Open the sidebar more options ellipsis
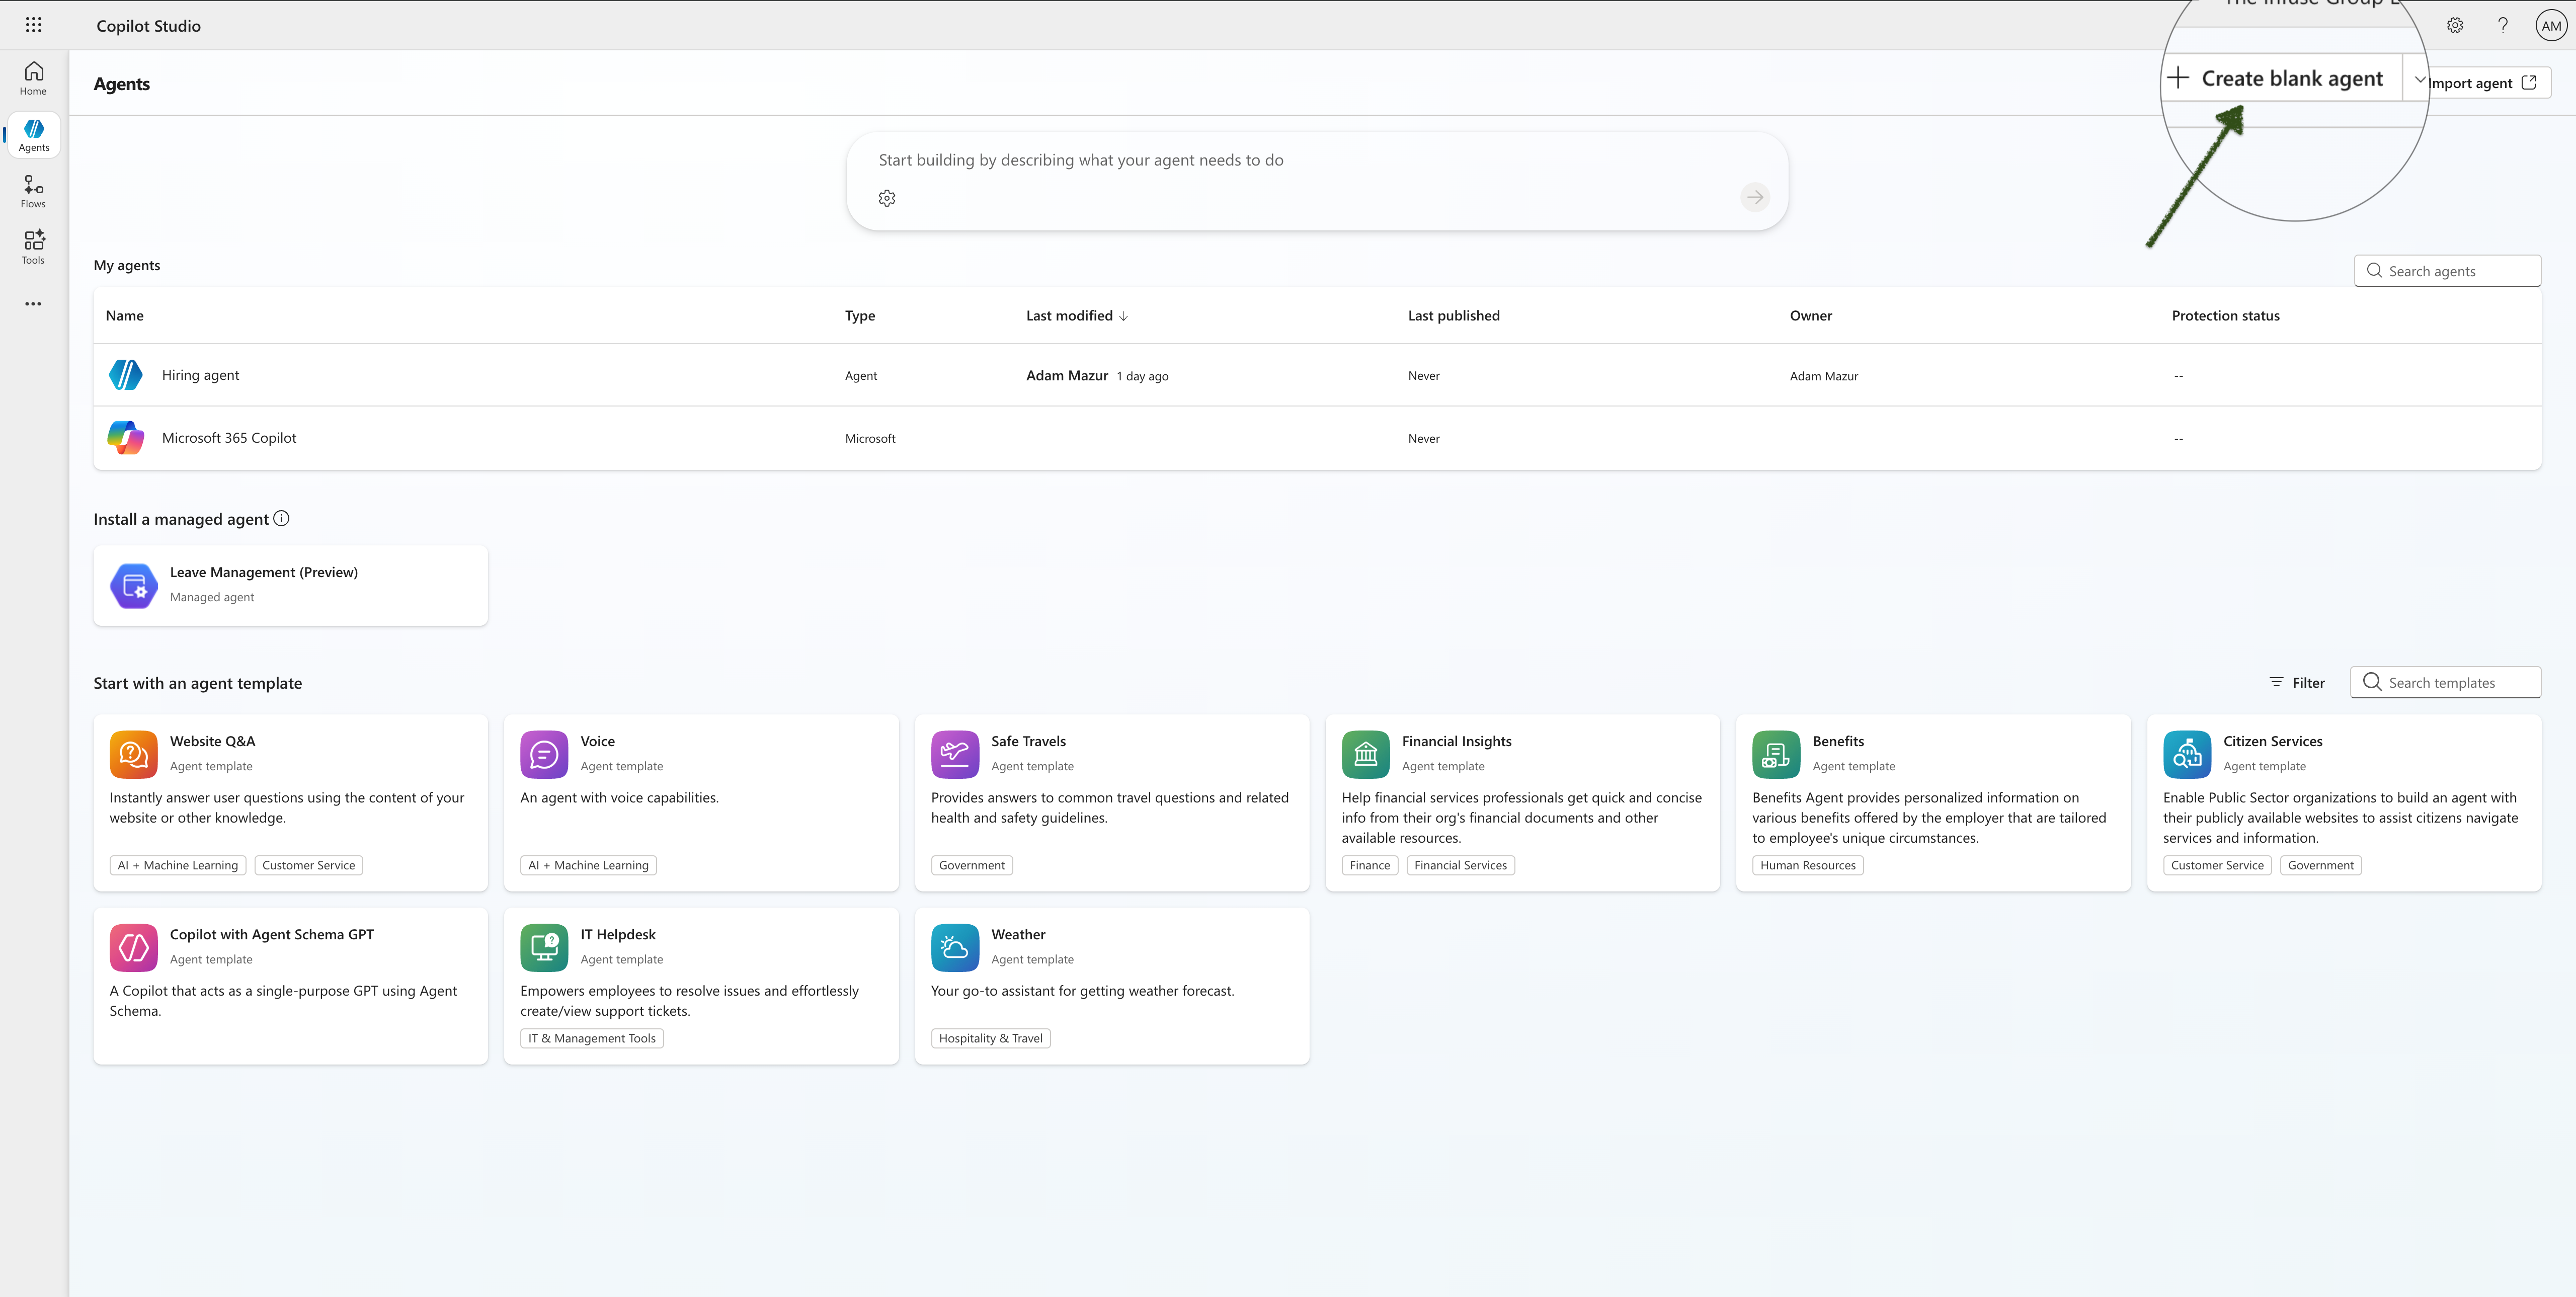The width and height of the screenshot is (2576, 1297). [33, 304]
